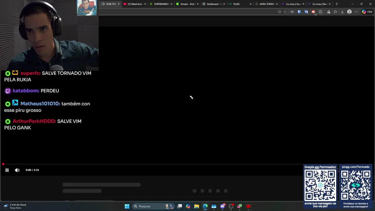Switch to the iLu Lives Reac tab
This screenshot has width=375, height=211.
tap(320, 4)
